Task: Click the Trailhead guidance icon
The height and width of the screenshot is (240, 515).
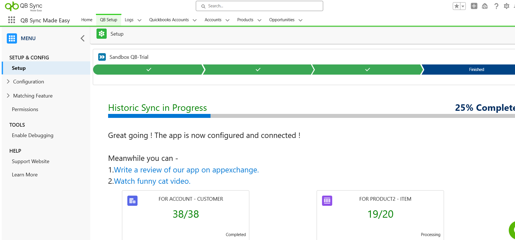Action: (485, 6)
